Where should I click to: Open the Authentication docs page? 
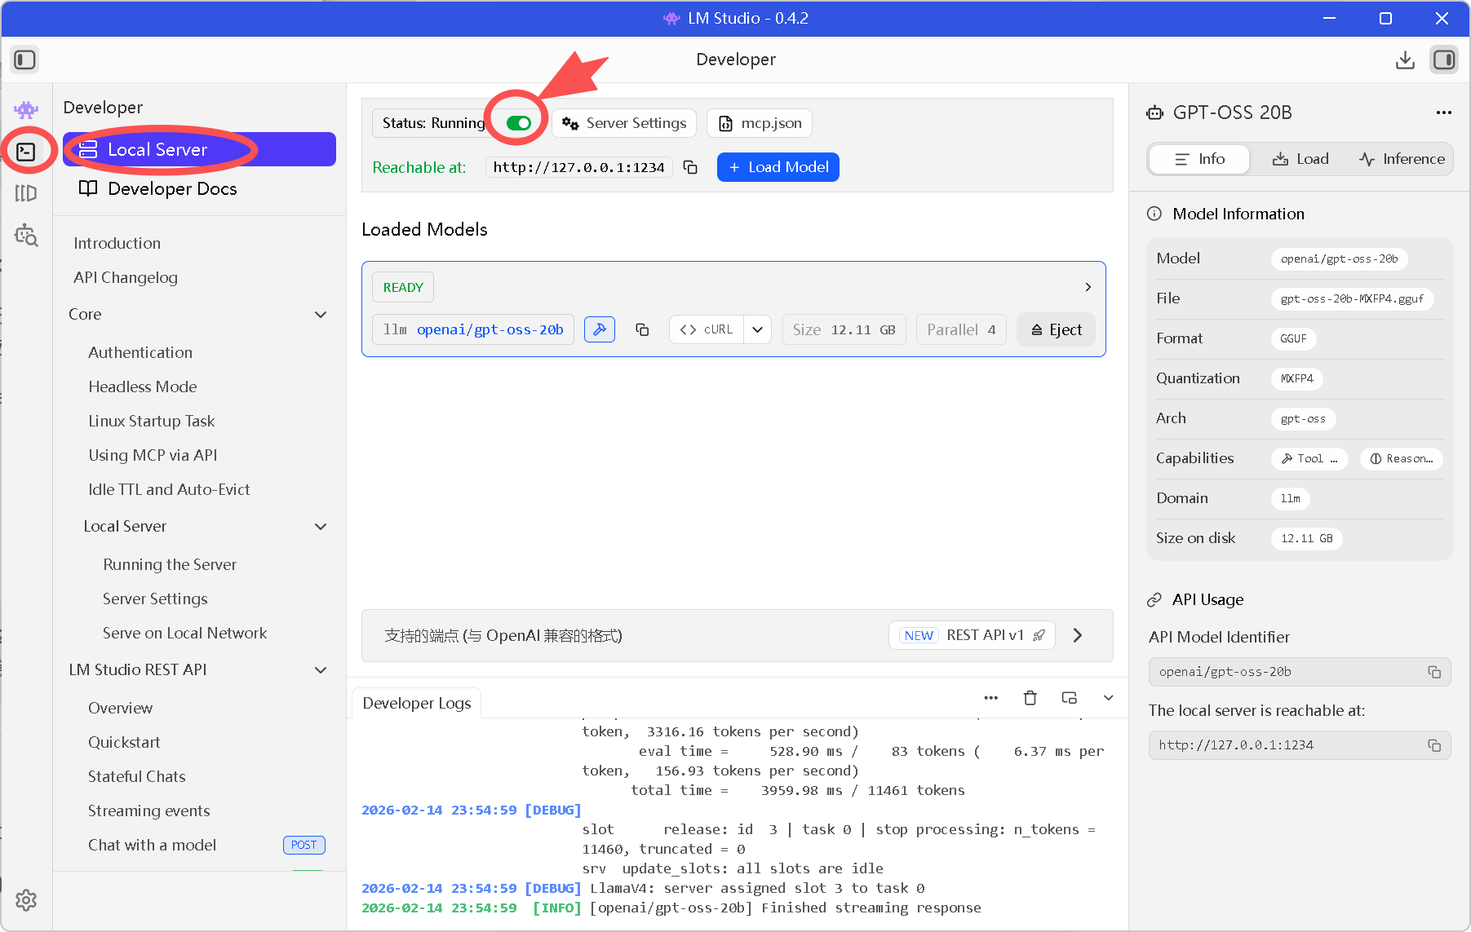pyautogui.click(x=140, y=352)
